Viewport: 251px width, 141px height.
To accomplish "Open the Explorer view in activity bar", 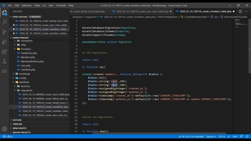I will click(4, 13).
